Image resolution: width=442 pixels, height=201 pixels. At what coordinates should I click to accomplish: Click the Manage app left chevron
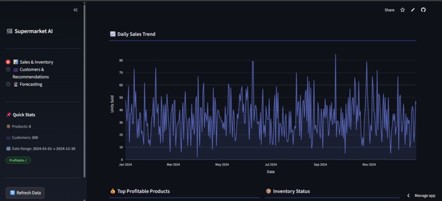coord(409,196)
